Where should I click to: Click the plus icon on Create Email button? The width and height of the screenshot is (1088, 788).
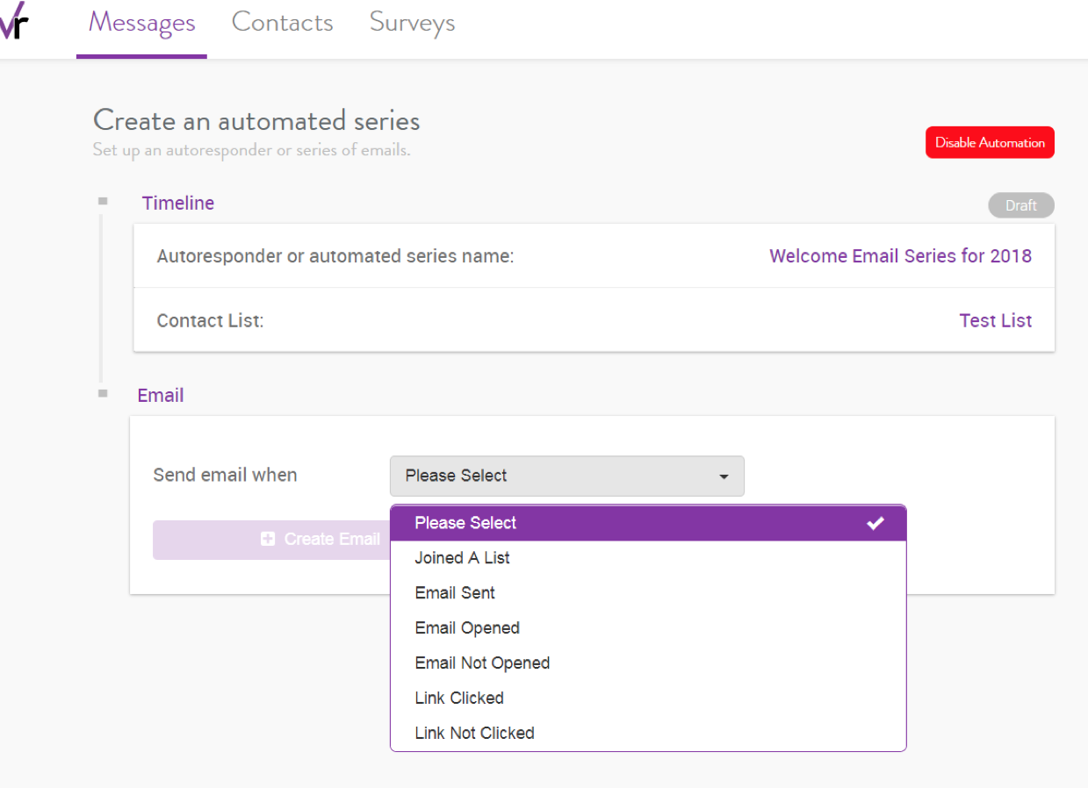tap(268, 539)
